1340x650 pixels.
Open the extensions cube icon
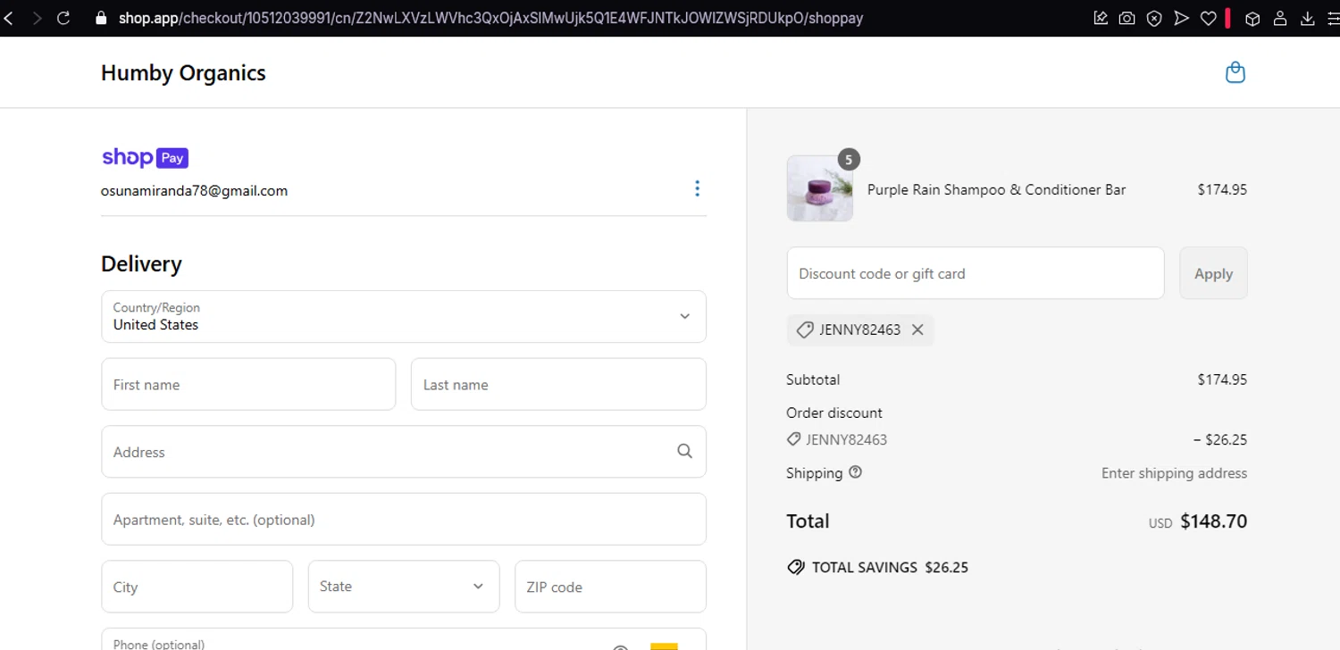click(x=1252, y=18)
